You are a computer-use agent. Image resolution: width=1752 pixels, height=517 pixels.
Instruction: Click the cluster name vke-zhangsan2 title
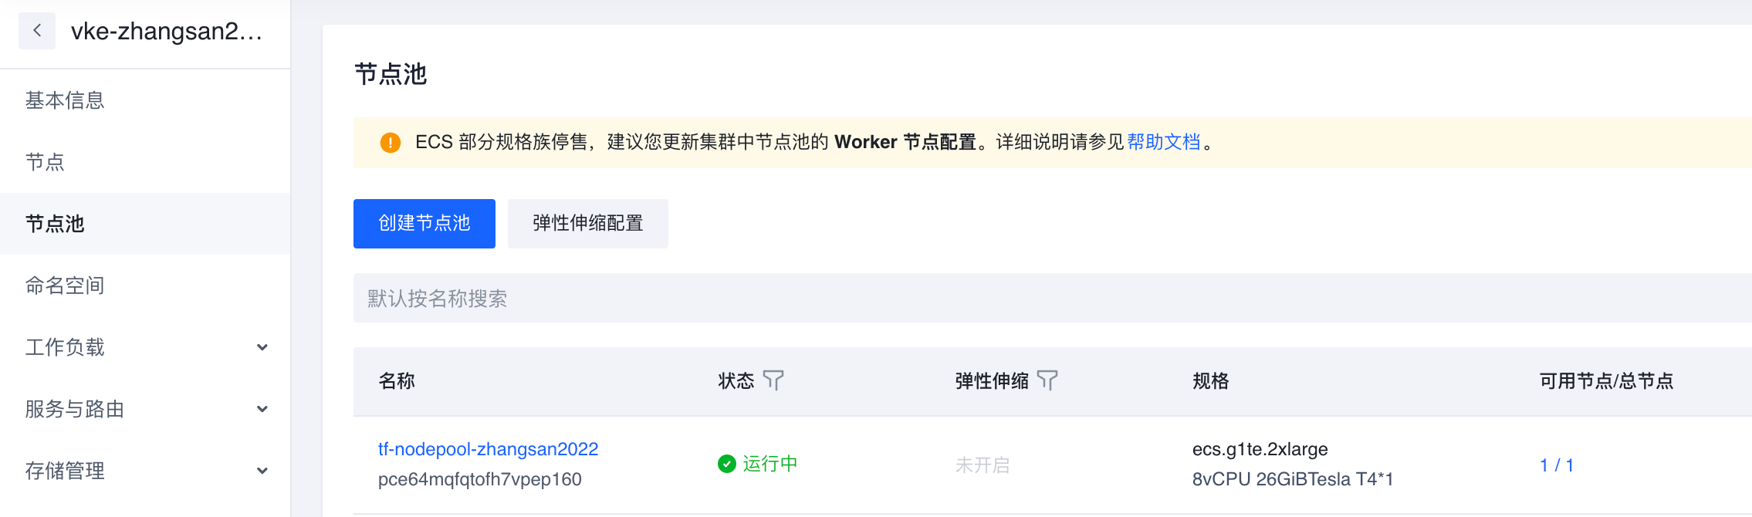167,31
